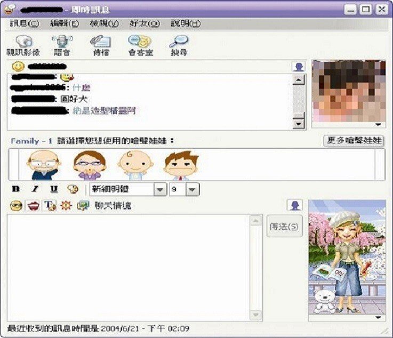393x338 pixels.
Task: Open the 編輯 menu
Action: (x=65, y=23)
